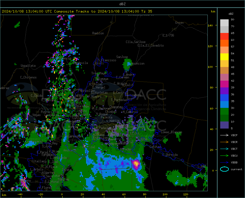Click the legend 'dBZ' heading text
Screen dimensions: 245x198
(x=231, y=14)
